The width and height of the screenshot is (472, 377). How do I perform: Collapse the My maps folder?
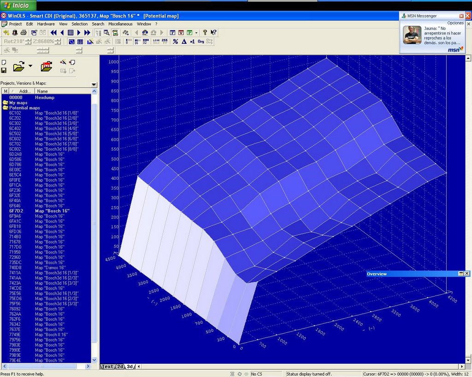[5, 103]
